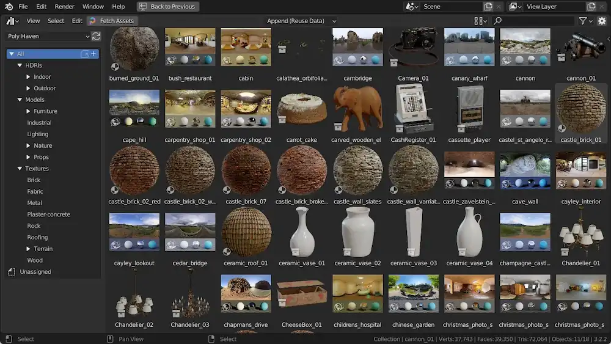The width and height of the screenshot is (611, 344).
Task: Click the plus icon on All catalog
Action: pos(93,54)
